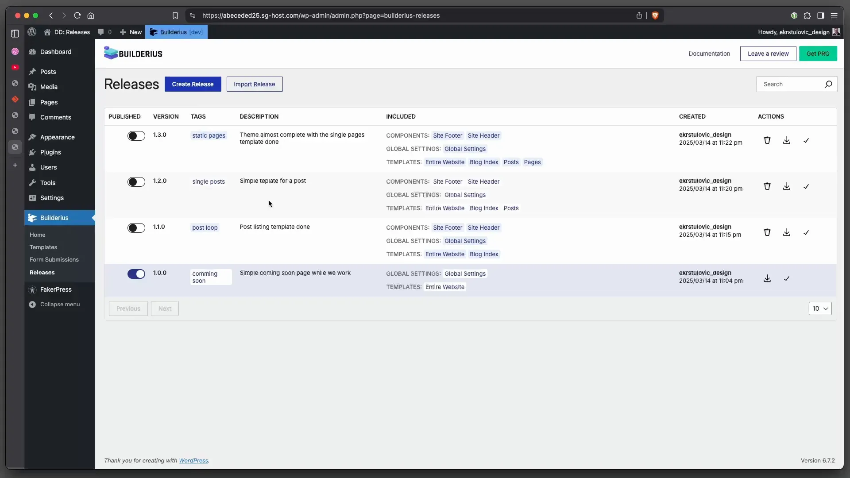Click the browser bookmark icon
850x478 pixels.
pos(175,15)
